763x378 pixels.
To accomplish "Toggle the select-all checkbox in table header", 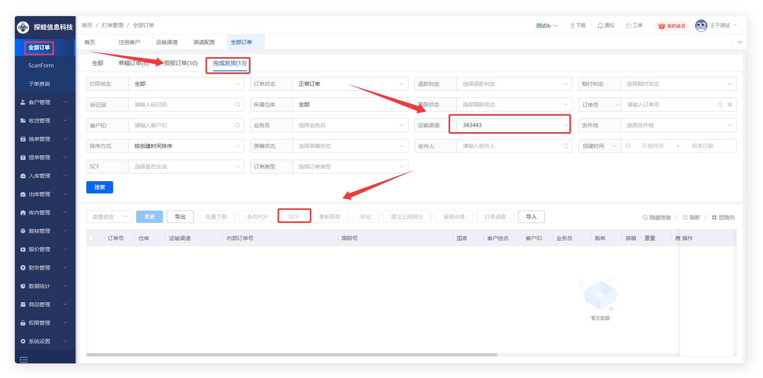I will tap(91, 238).
